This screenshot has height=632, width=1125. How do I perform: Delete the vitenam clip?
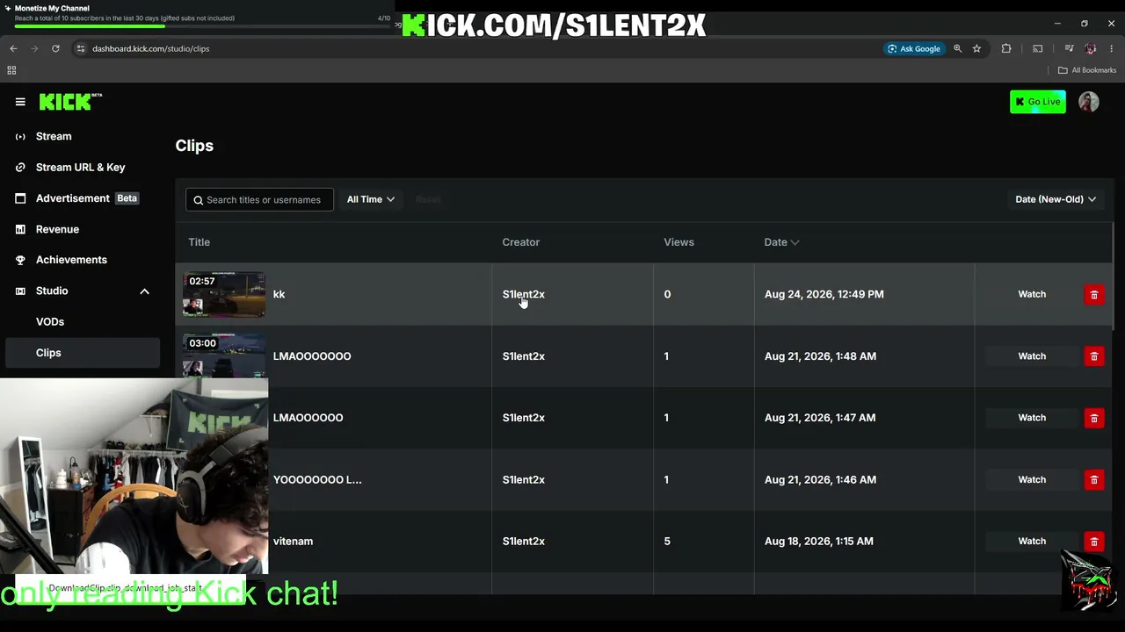click(1093, 542)
